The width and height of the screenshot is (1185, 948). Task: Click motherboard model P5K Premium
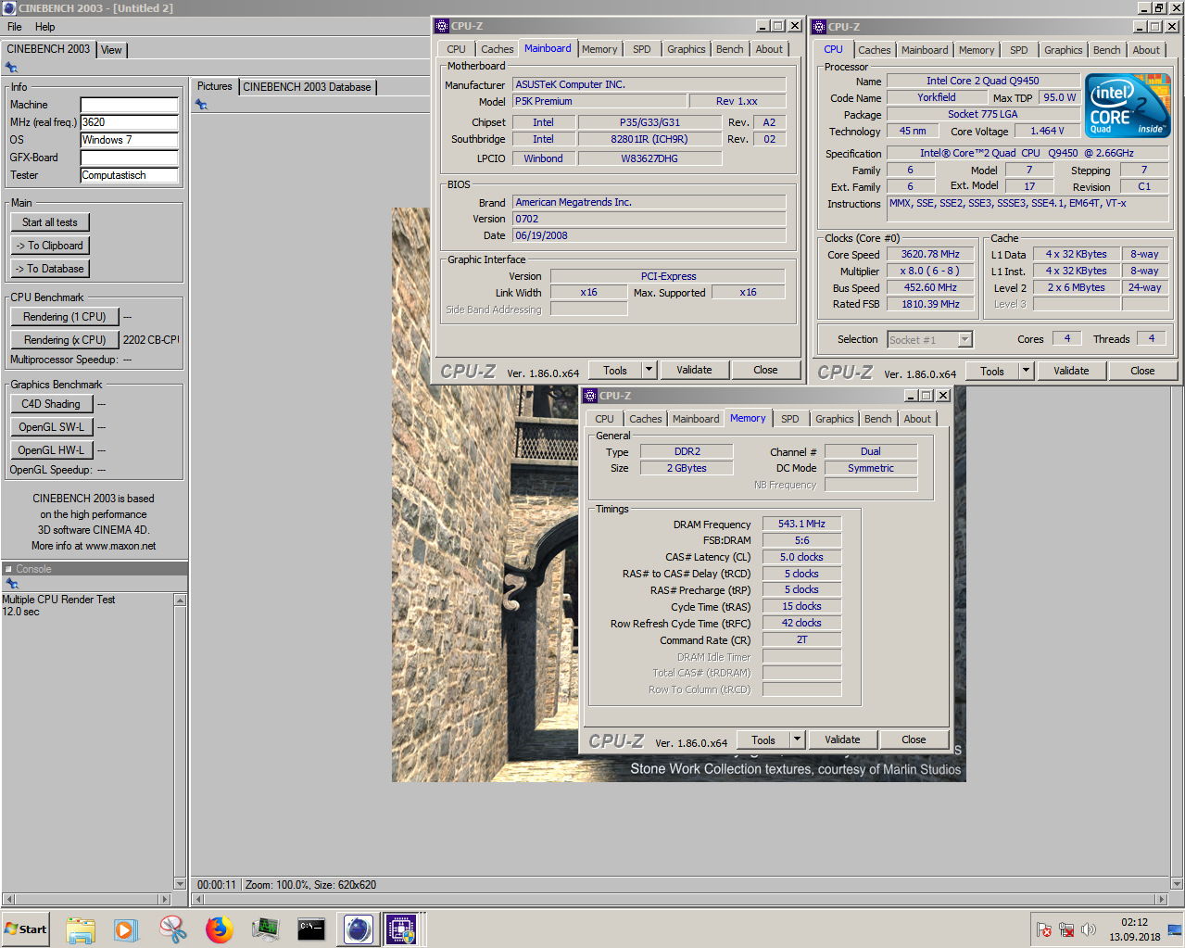pos(600,101)
